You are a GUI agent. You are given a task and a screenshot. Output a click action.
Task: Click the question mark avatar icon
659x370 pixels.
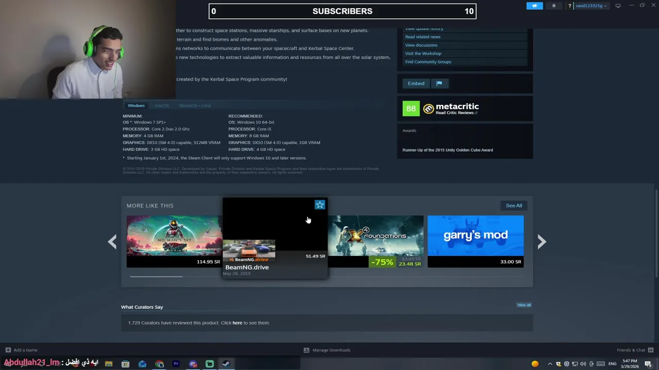[x=569, y=6]
